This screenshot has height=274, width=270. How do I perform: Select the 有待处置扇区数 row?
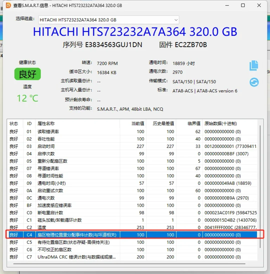(132, 242)
